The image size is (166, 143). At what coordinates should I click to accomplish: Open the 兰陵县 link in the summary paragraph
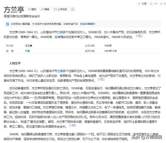(x=61, y=32)
